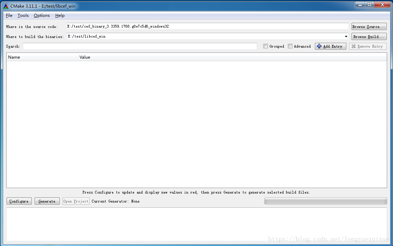Expand the build directory dropdown arrow
The image size is (393, 246).
coord(346,37)
